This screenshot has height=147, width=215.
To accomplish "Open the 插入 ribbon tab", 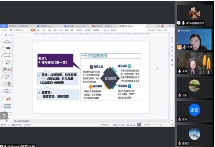I will pyautogui.click(x=38, y=30).
